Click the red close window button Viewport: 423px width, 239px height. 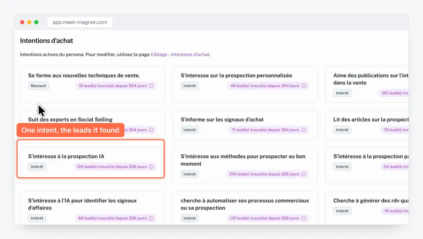click(x=22, y=22)
